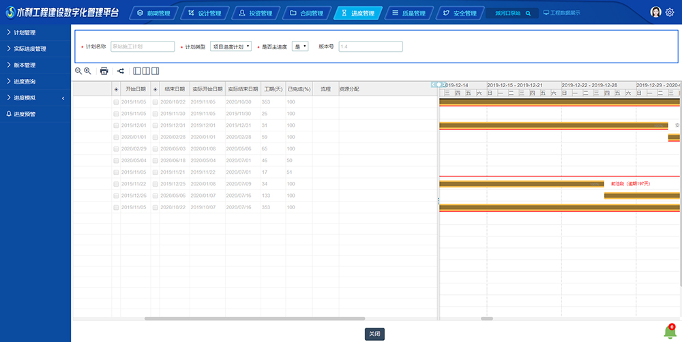Open the 工程数据展示 link

coord(562,13)
